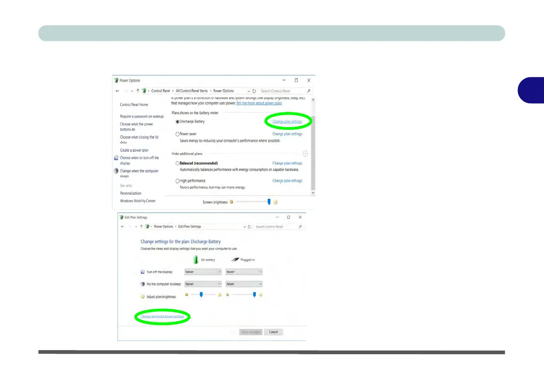Image resolution: width=544 pixels, height=383 pixels.
Task: Open Change plan settings for Discharge Battery
Action: coord(287,122)
